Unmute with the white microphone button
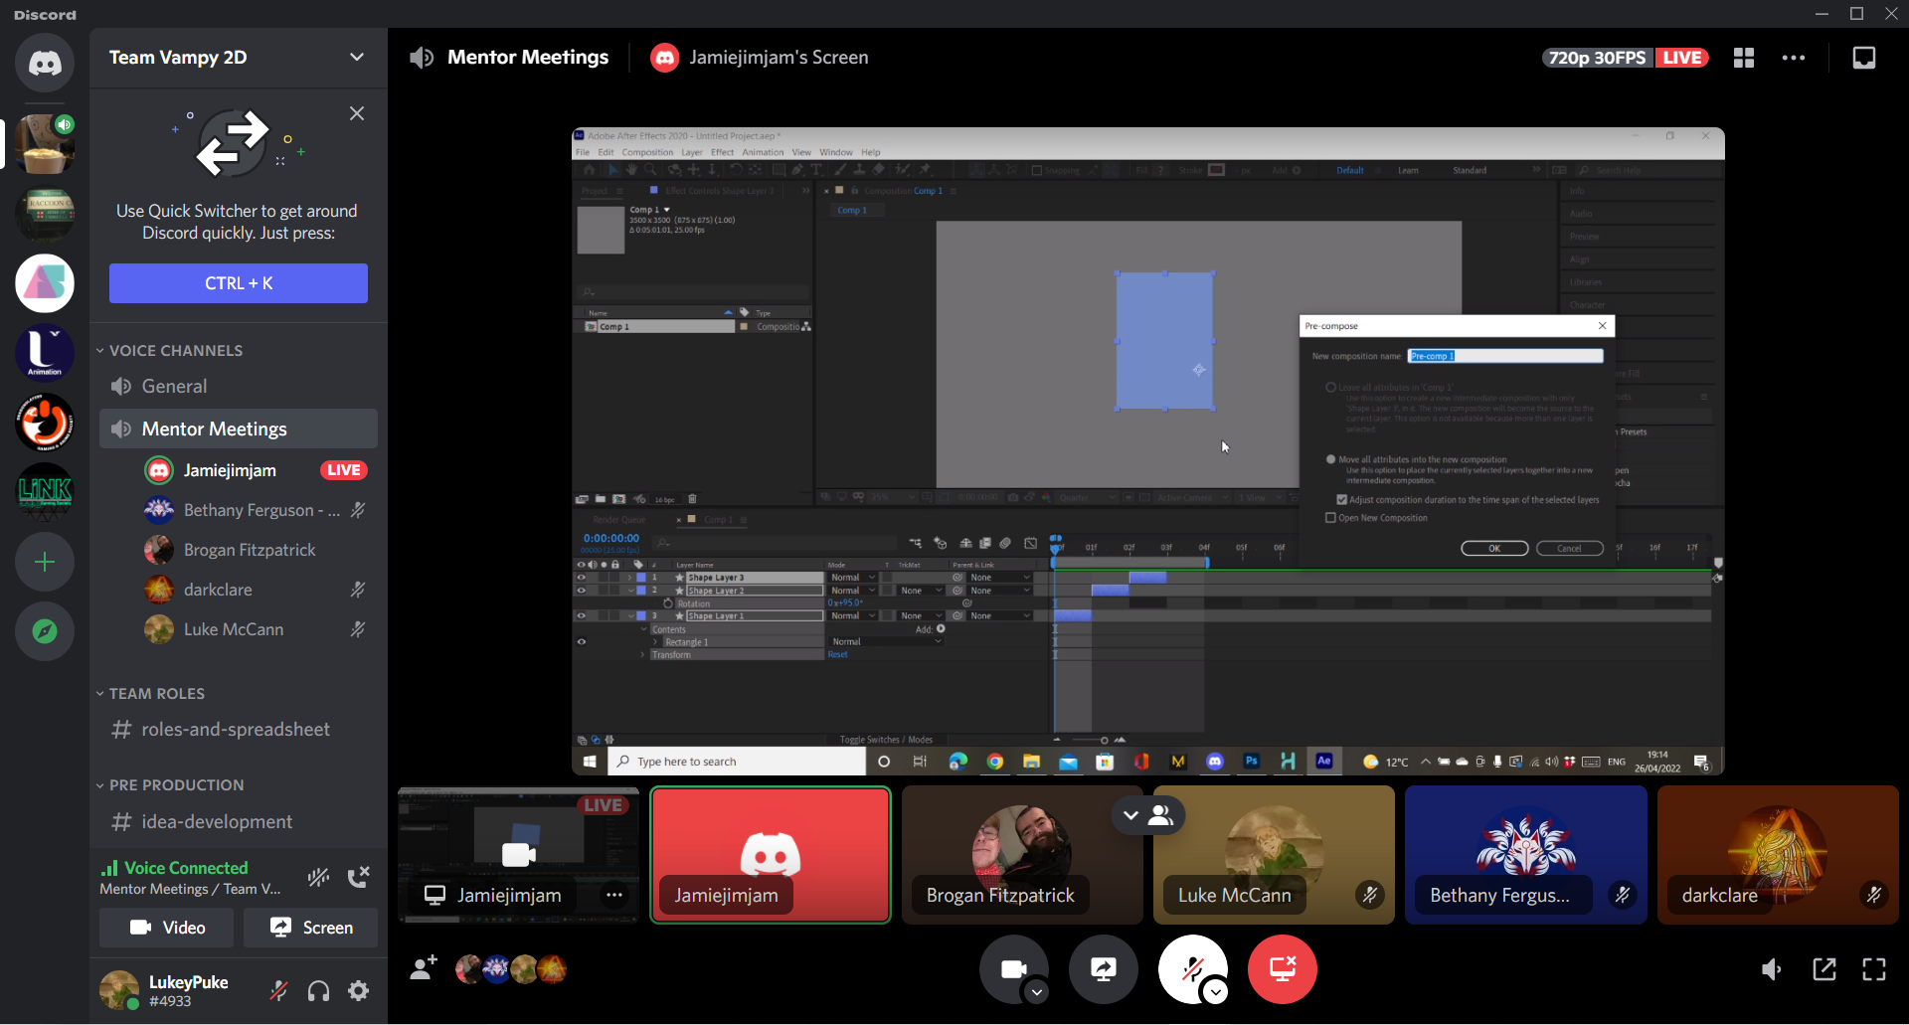Viewport: 1909px width, 1025px height. [1191, 968]
